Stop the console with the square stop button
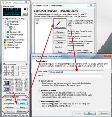This screenshot has height=117, width=112. (25, 9)
